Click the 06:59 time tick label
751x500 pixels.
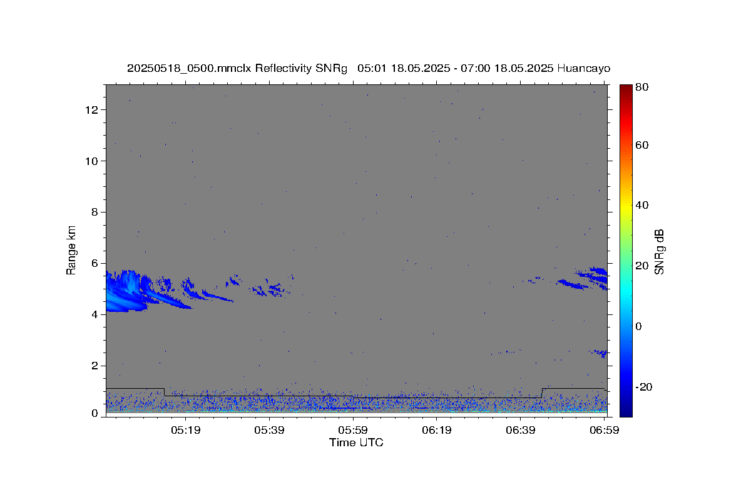[604, 430]
